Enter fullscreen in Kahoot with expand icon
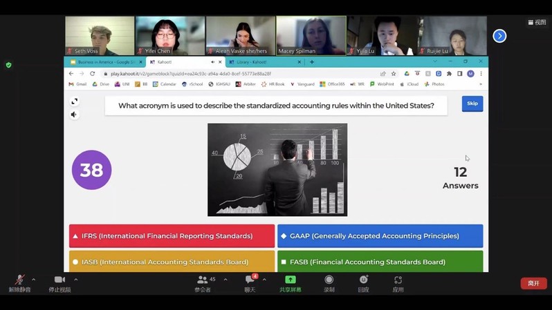The height and width of the screenshot is (310, 552). pos(74,101)
